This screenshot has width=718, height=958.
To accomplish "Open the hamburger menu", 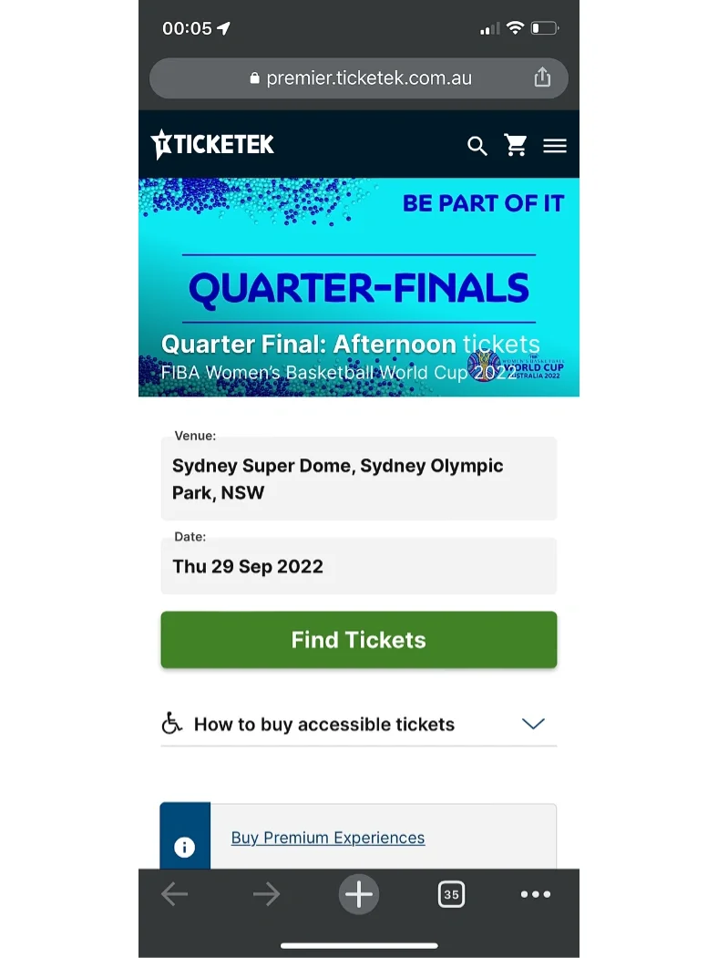I will coord(554,146).
